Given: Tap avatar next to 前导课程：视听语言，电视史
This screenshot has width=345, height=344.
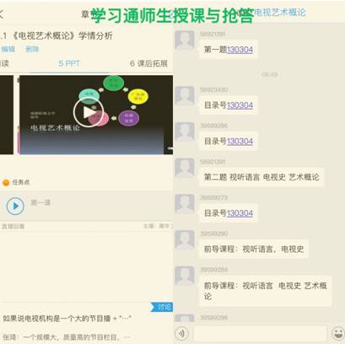Looking at the screenshot, I should pyautogui.click(x=185, y=239).
